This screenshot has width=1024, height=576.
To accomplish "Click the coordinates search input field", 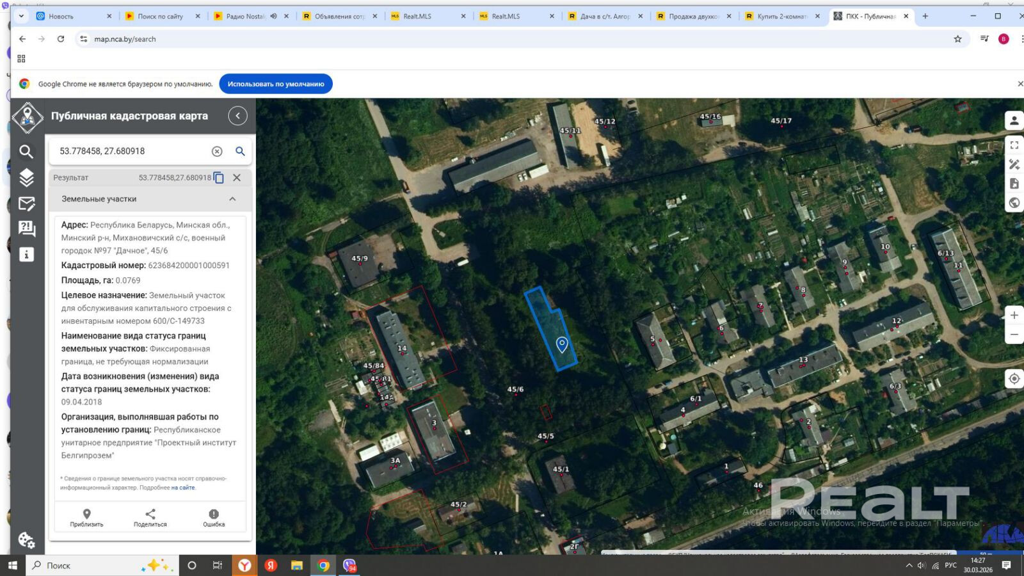I will click(x=131, y=151).
